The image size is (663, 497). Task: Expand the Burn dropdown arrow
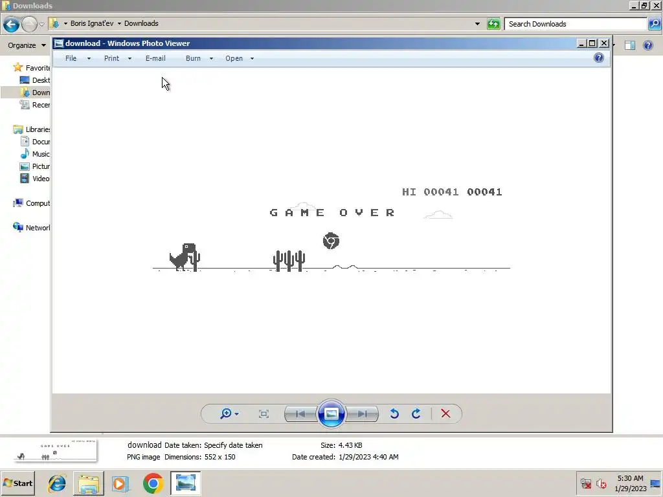click(212, 59)
